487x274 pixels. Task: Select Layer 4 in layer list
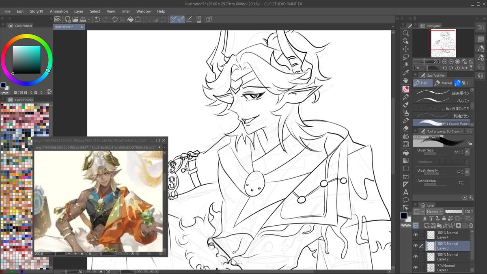[448, 235]
